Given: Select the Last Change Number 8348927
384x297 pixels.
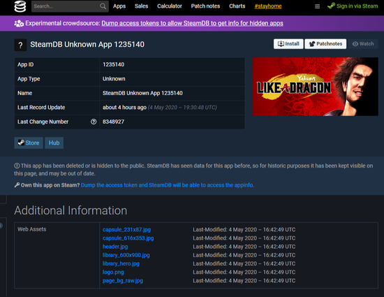Looking at the screenshot, I should 113,122.
